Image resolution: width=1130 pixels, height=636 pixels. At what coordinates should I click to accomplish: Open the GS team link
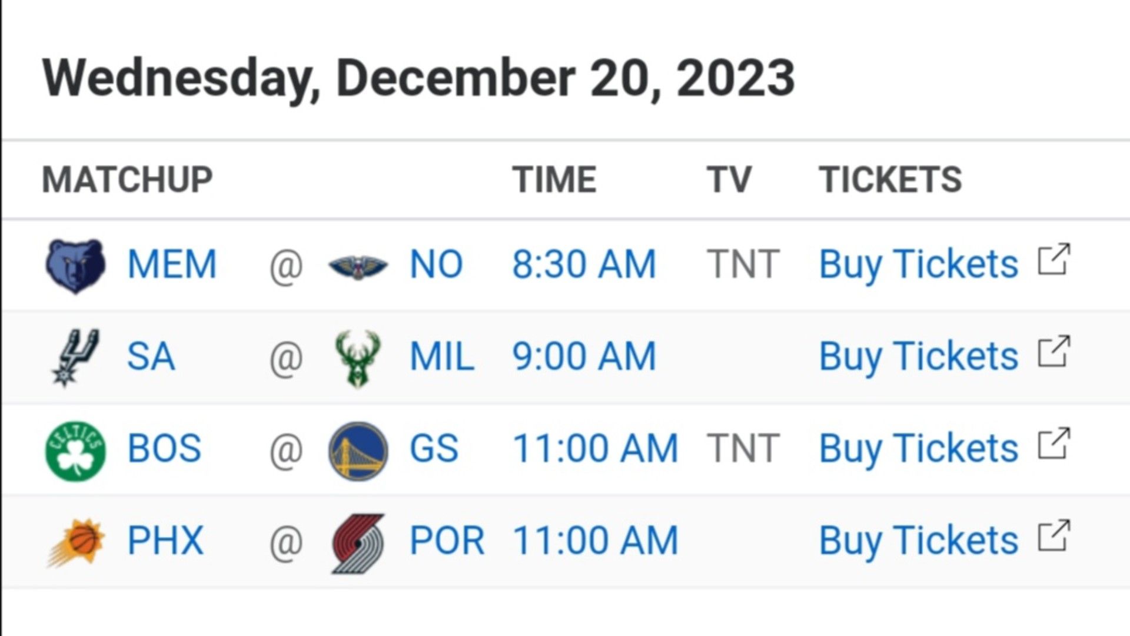coord(434,448)
